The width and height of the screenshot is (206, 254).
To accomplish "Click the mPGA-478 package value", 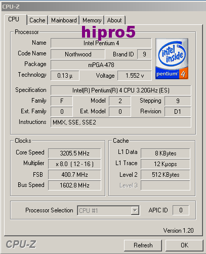I will 101,65.
